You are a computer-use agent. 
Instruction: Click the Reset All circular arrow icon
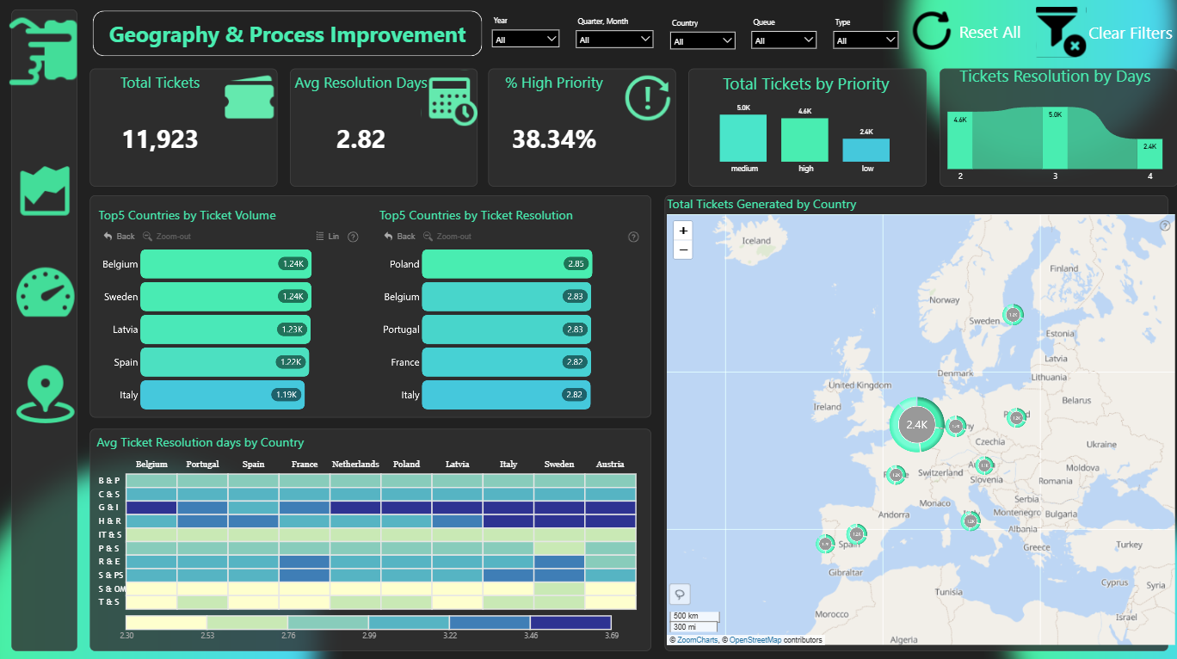click(933, 32)
